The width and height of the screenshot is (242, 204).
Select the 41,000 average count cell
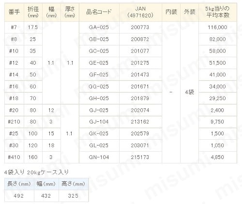[x=217, y=74]
